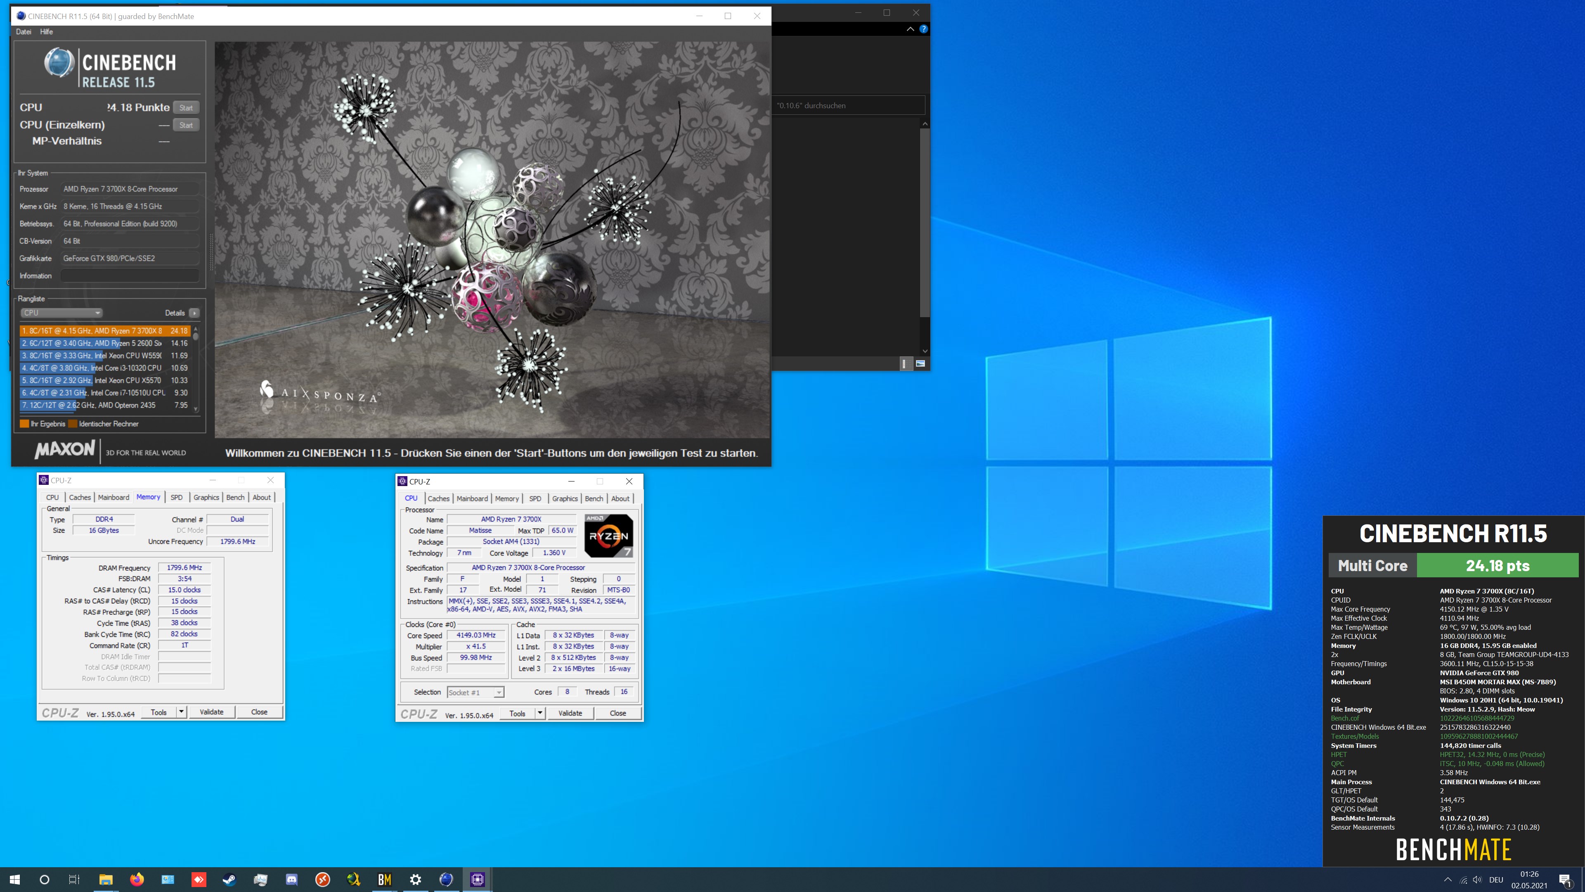Open Discord from the taskbar
Image resolution: width=1585 pixels, height=892 pixels.
pyautogui.click(x=292, y=880)
